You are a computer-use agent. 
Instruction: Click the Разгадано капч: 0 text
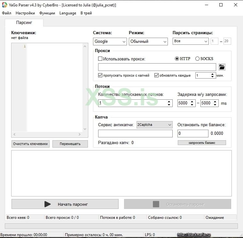coord(116,142)
